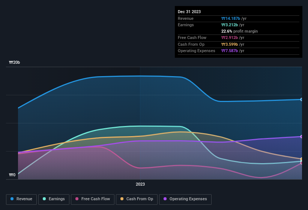Click the ₩3.599b cash from op value

pyautogui.click(x=230, y=44)
